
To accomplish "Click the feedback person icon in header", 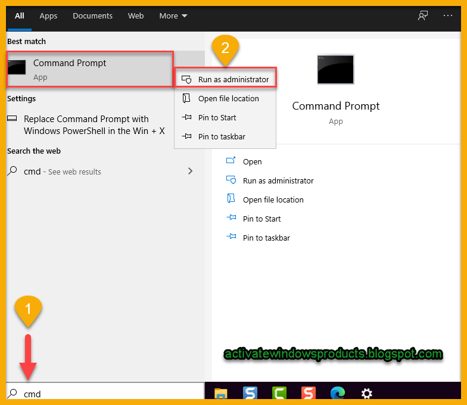I will tap(423, 15).
